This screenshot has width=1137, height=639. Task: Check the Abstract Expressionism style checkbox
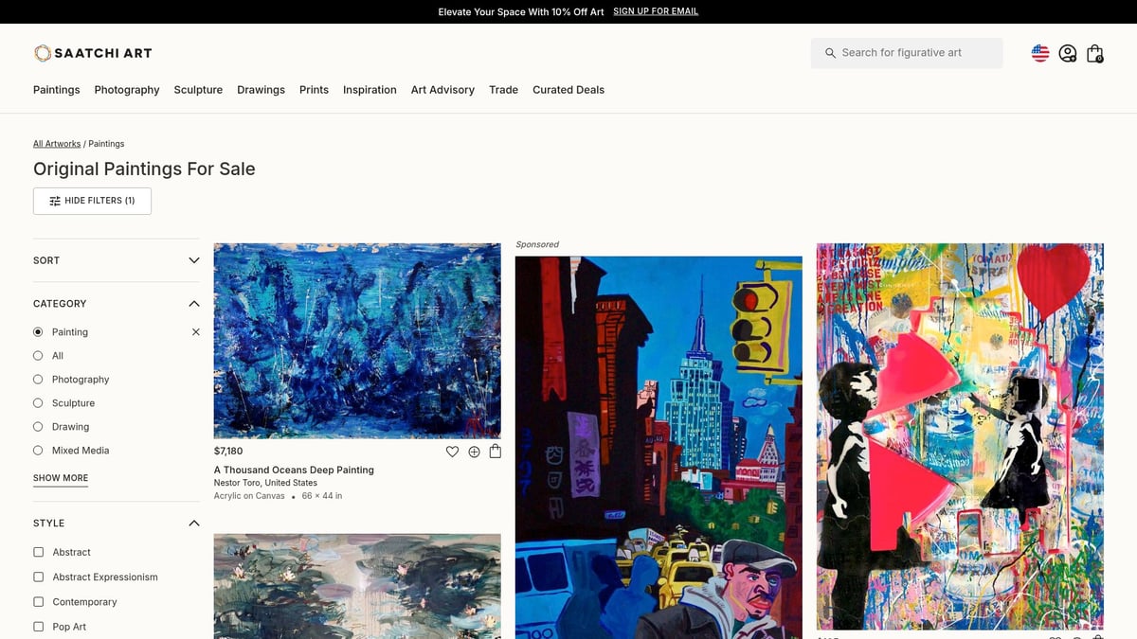(39, 577)
